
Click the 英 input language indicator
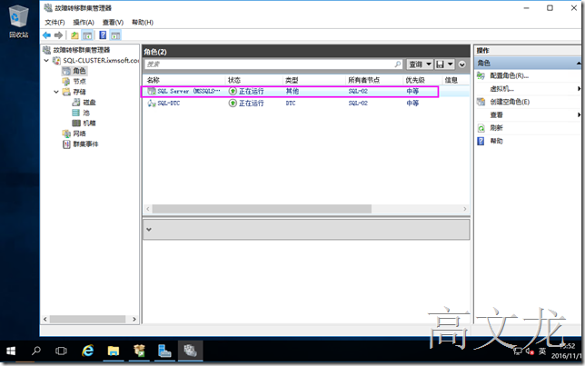pos(542,351)
